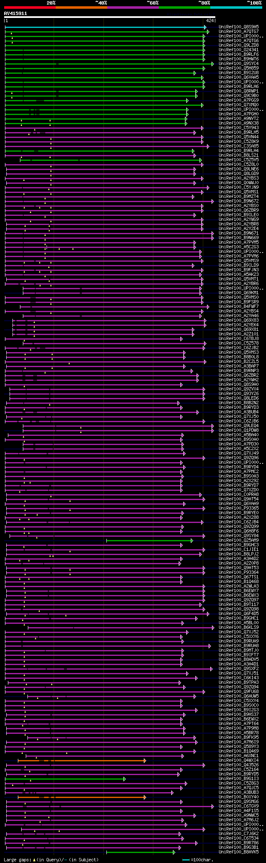This screenshot has height=863, width=266.
Task: Click the cyan alignment bar for Q8S9A5
Action: pyautogui.click(x=106, y=27)
